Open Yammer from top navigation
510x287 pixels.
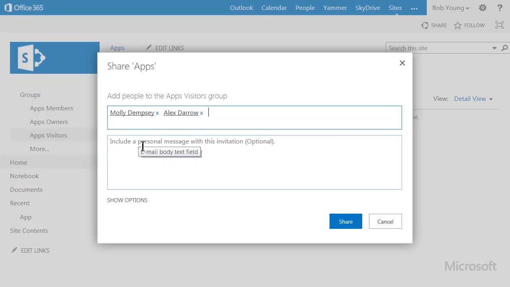pos(335,8)
